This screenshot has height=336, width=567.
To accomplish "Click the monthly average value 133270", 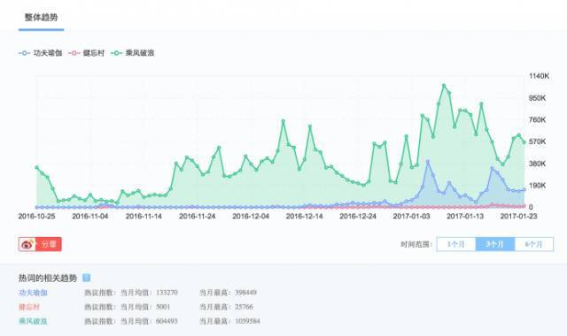I will pos(167,293).
